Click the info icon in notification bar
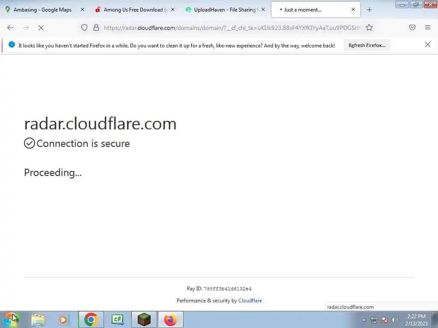Screen dimensions: 438x328 pos(12,44)
